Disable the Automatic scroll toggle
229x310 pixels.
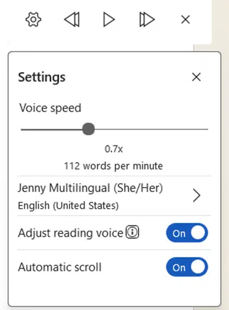coord(187,267)
